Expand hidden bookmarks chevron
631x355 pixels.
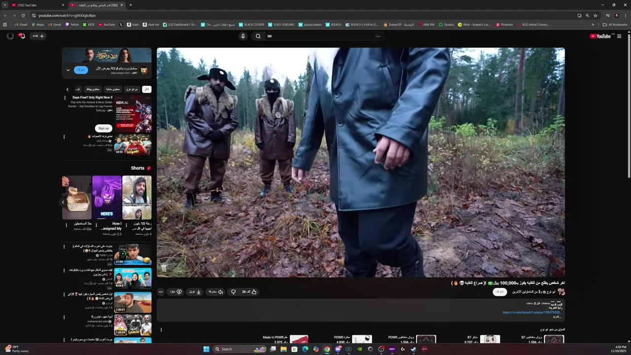pos(593,25)
